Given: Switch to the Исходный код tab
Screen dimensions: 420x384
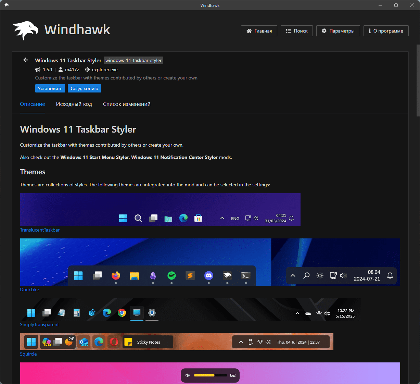Looking at the screenshot, I should (74, 104).
